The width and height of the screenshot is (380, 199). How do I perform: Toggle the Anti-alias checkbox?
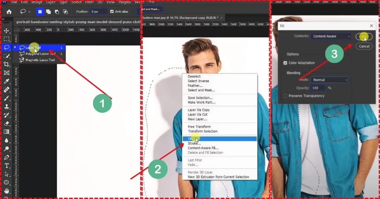(112, 11)
